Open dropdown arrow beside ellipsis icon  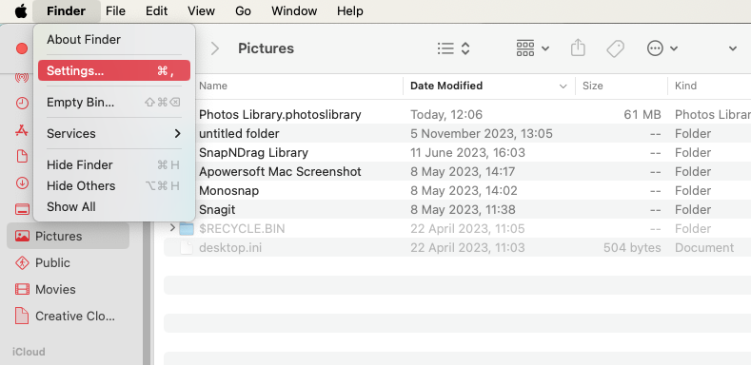pyautogui.click(x=674, y=48)
